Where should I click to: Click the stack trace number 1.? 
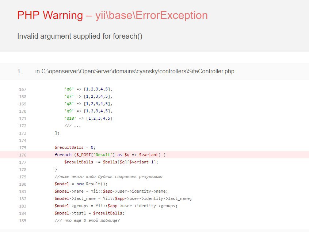tap(20, 71)
